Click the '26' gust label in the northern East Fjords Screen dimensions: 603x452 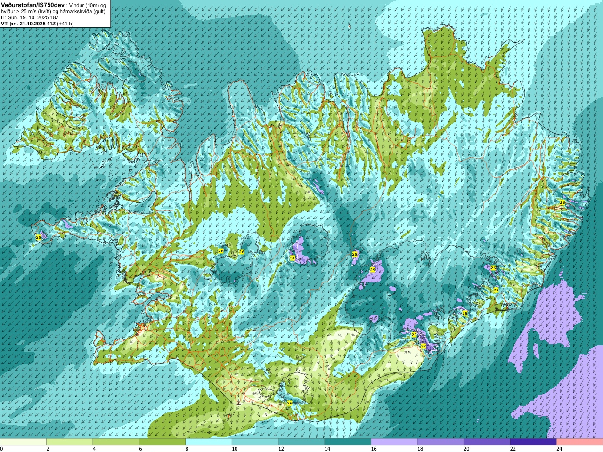(x=562, y=202)
